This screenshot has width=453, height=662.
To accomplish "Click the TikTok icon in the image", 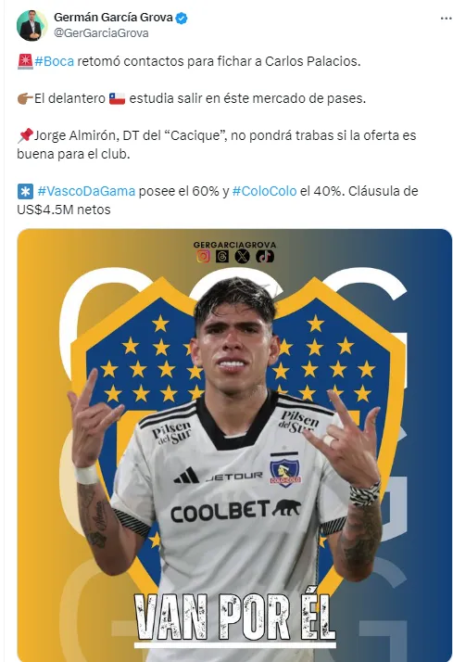I will (x=265, y=256).
